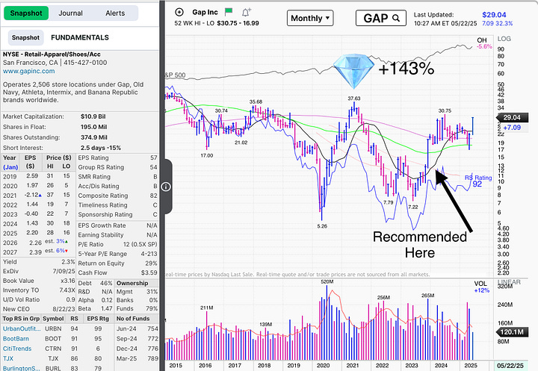Select the FUNDAMENTALS sub-tab
The height and width of the screenshot is (371, 538).
80,37
